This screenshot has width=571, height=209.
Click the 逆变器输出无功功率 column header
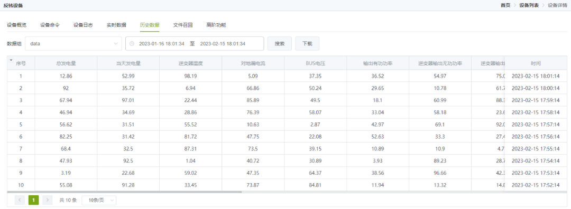440,63
